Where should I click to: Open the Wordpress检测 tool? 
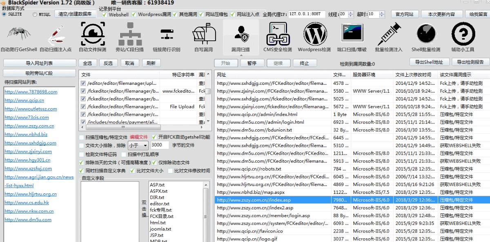coord(314,38)
